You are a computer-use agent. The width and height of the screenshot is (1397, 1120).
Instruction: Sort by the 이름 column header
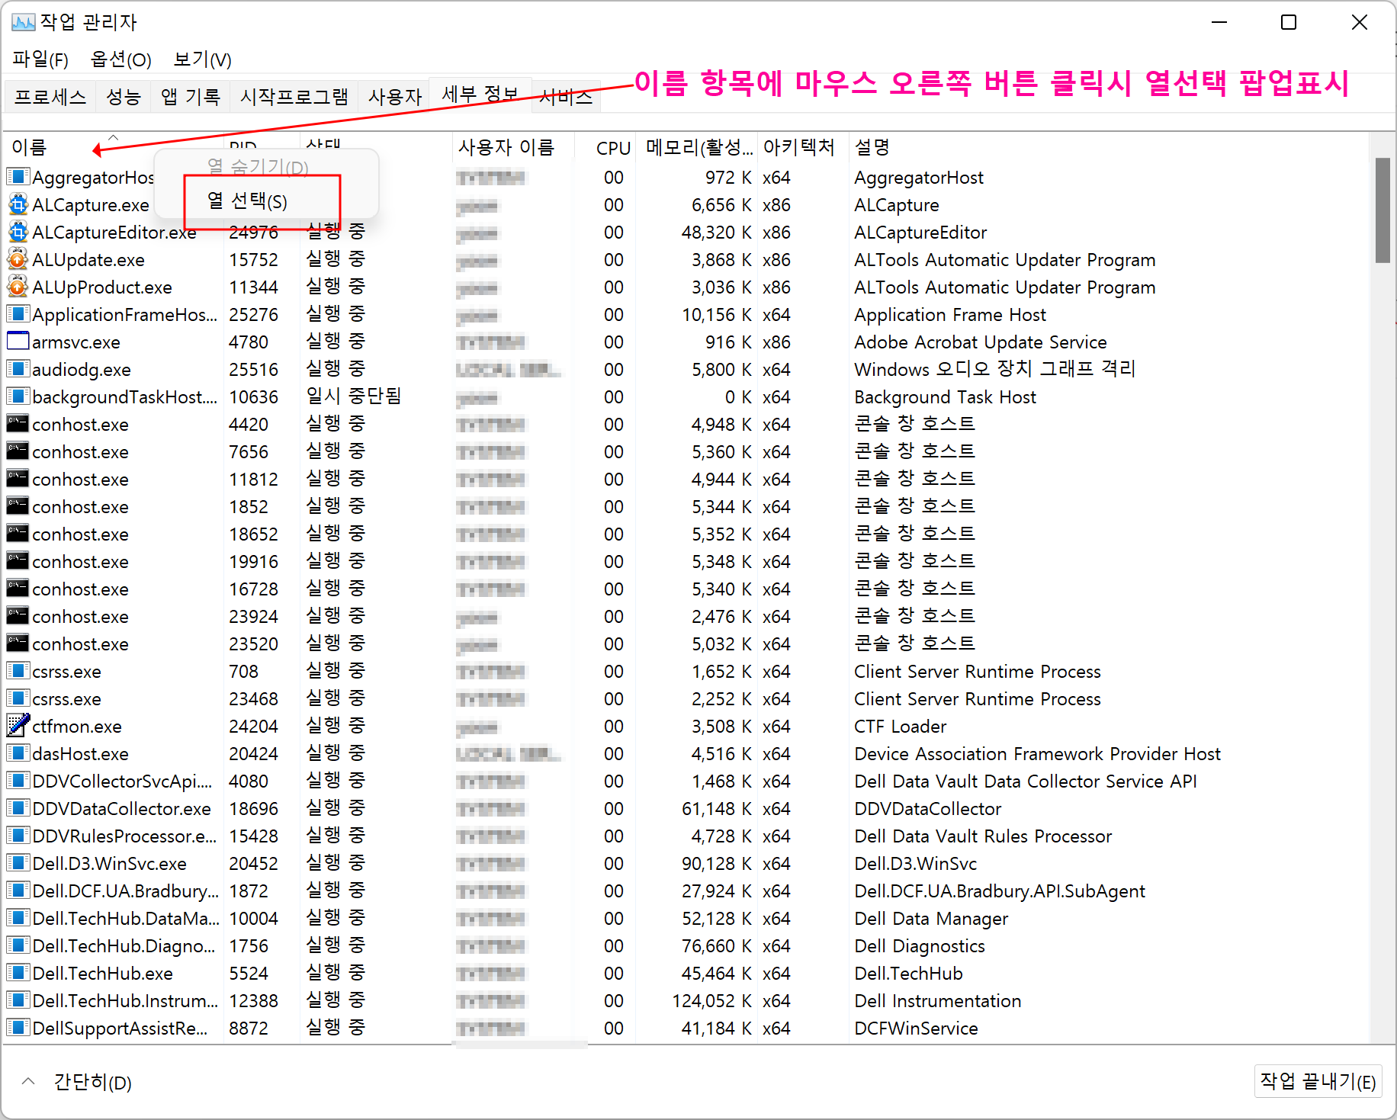tap(114, 147)
